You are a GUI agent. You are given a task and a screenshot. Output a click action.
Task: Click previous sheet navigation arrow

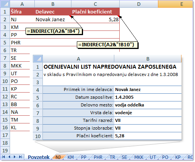pos(9,157)
